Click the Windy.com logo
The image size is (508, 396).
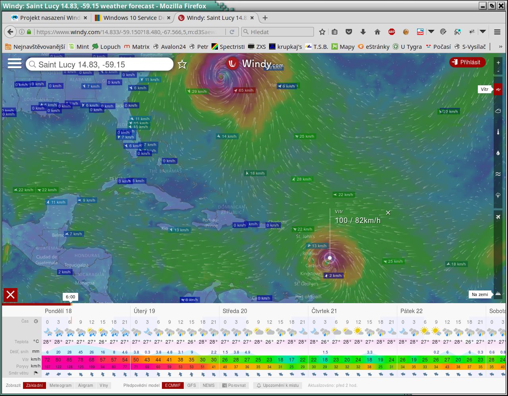pyautogui.click(x=255, y=63)
